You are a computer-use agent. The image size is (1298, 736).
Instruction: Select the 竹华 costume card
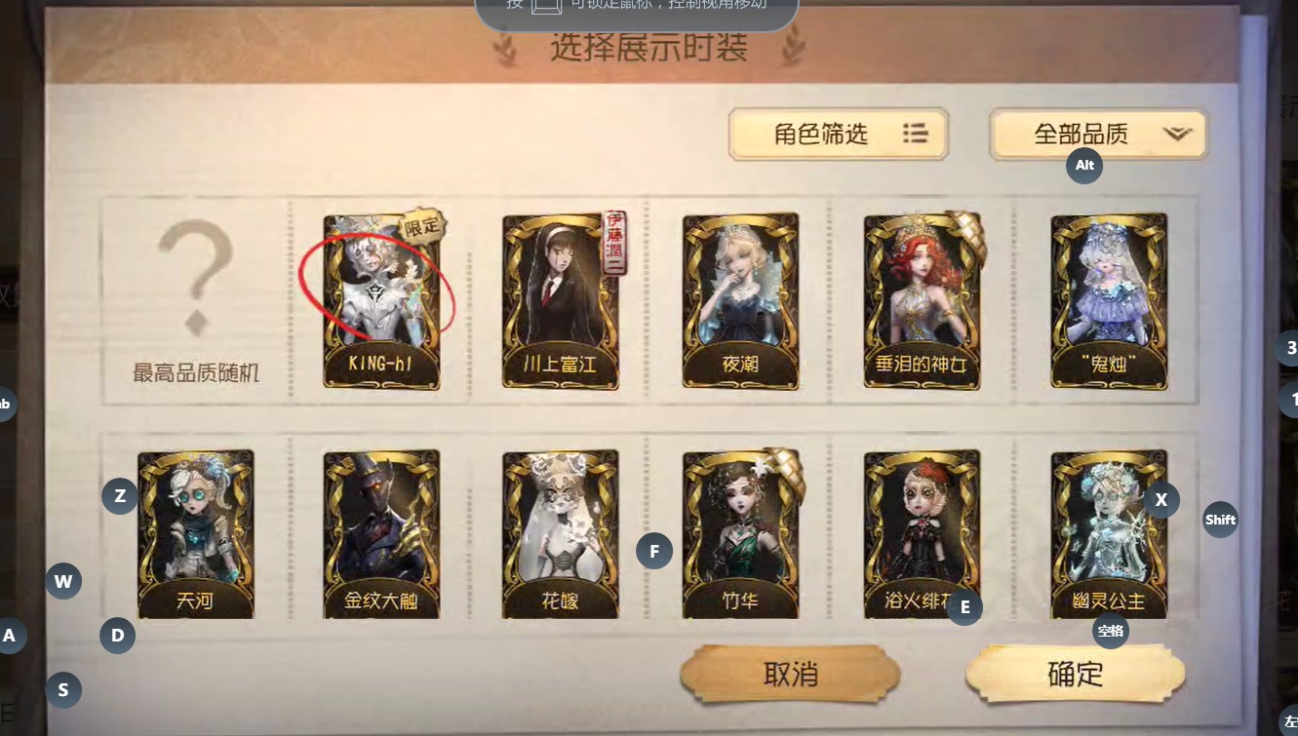tap(740, 534)
